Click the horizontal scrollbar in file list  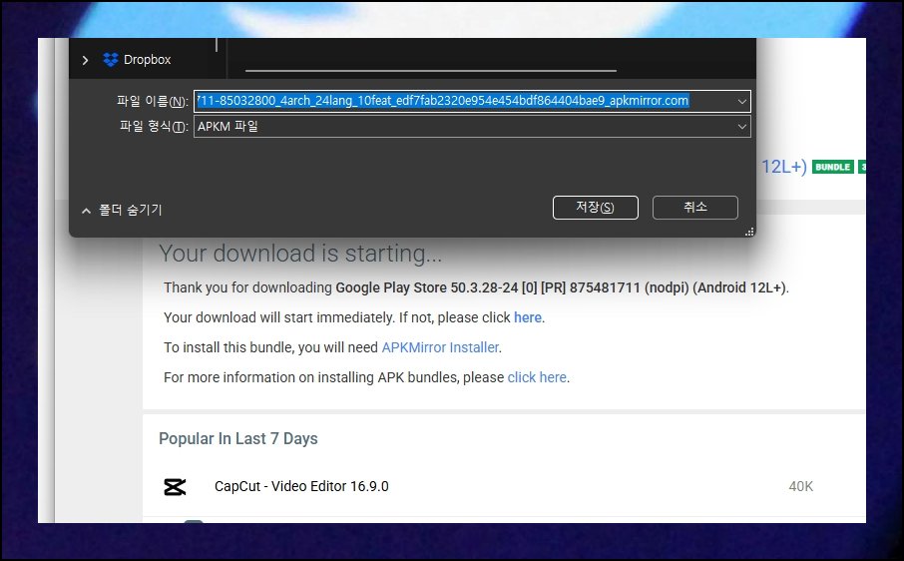point(431,70)
